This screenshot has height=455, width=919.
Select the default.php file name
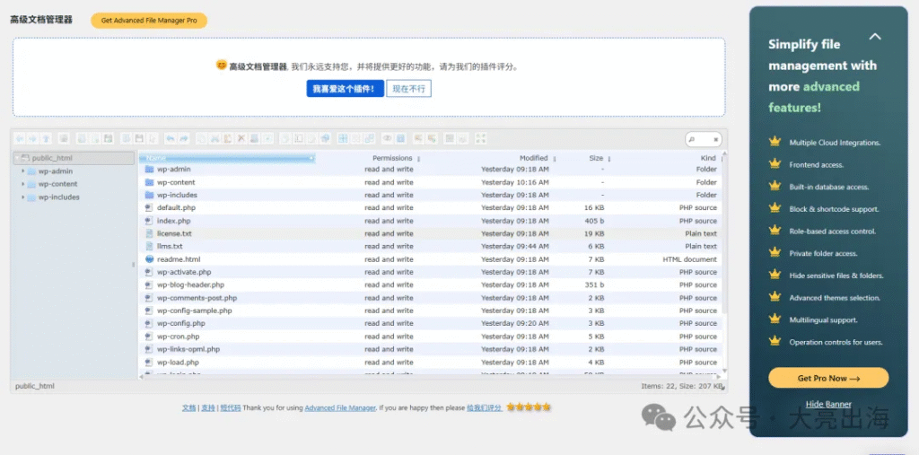click(176, 208)
